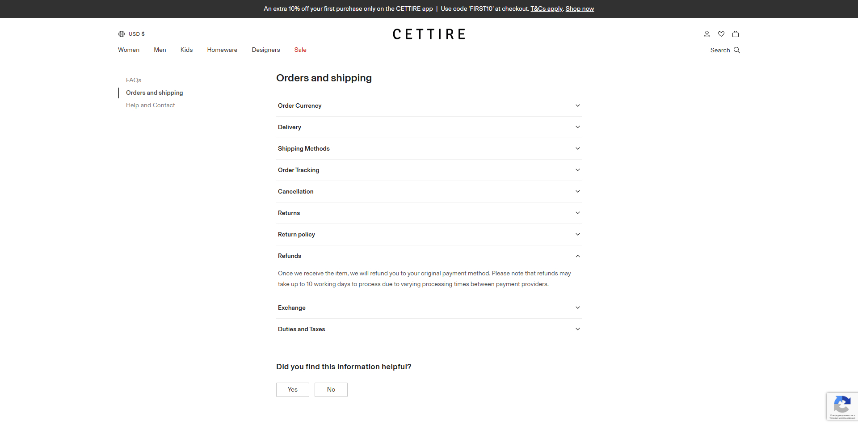Open the account icon

(x=707, y=34)
